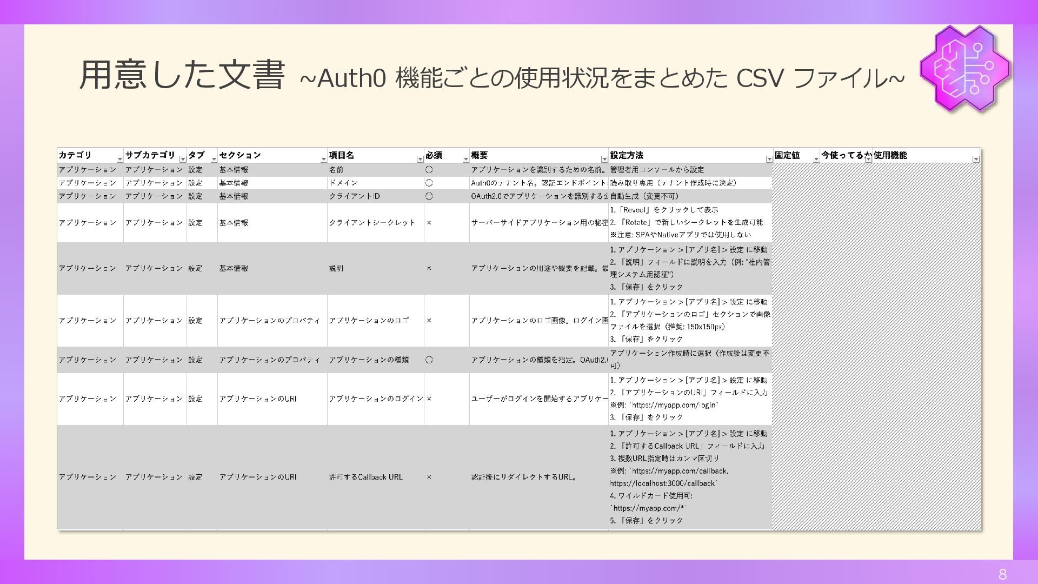Select the クライアントID cell
This screenshot has width=1038, height=584.
(x=355, y=196)
